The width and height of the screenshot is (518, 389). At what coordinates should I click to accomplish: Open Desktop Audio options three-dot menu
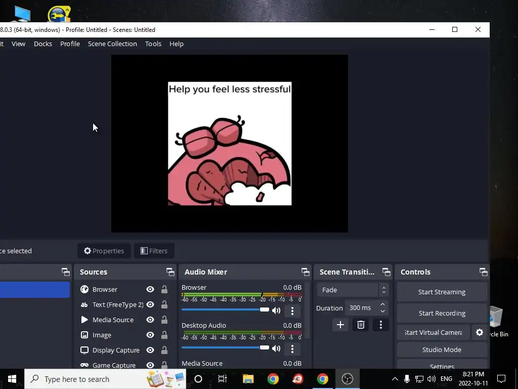[292, 348]
